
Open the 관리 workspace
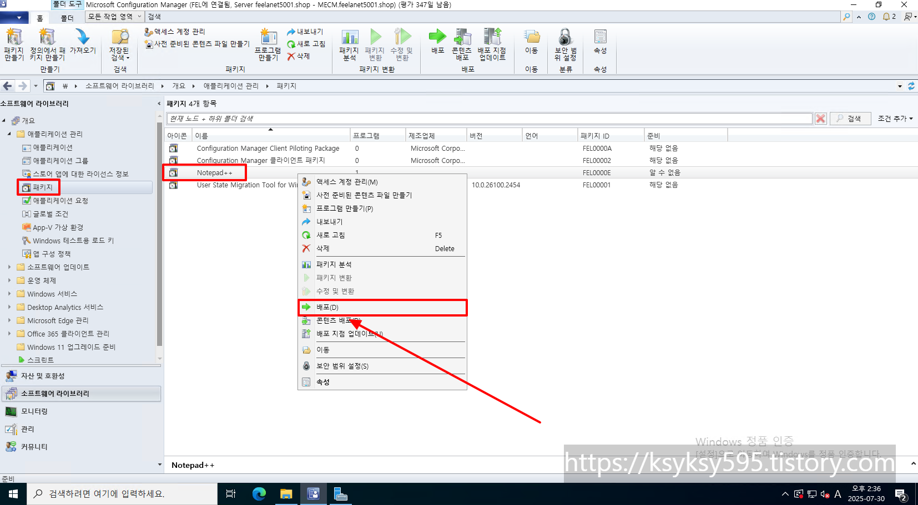click(x=81, y=429)
